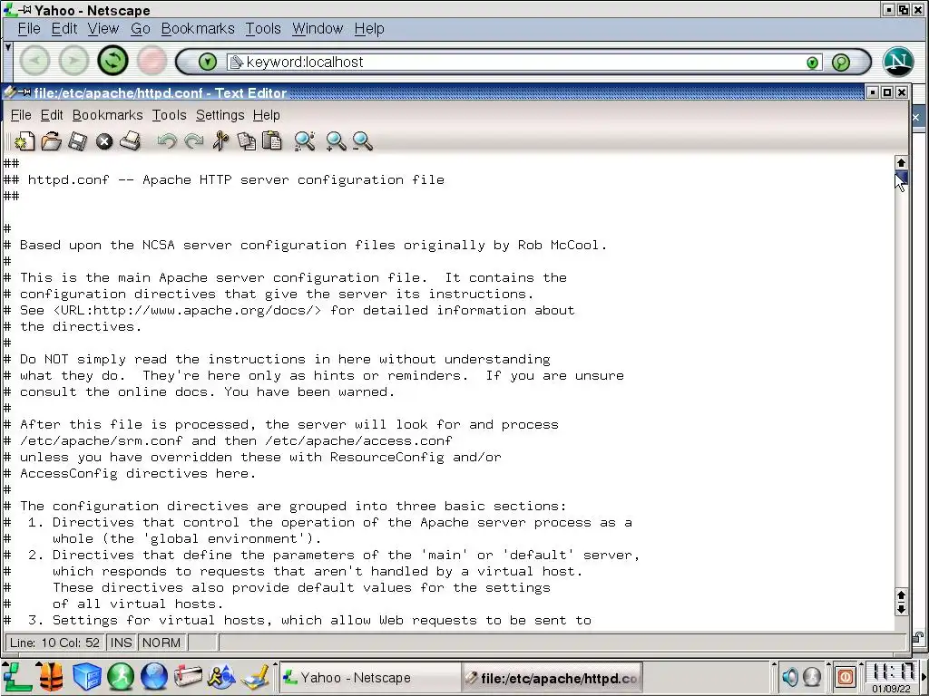
Task: Print the document using printer icon
Action: click(131, 141)
